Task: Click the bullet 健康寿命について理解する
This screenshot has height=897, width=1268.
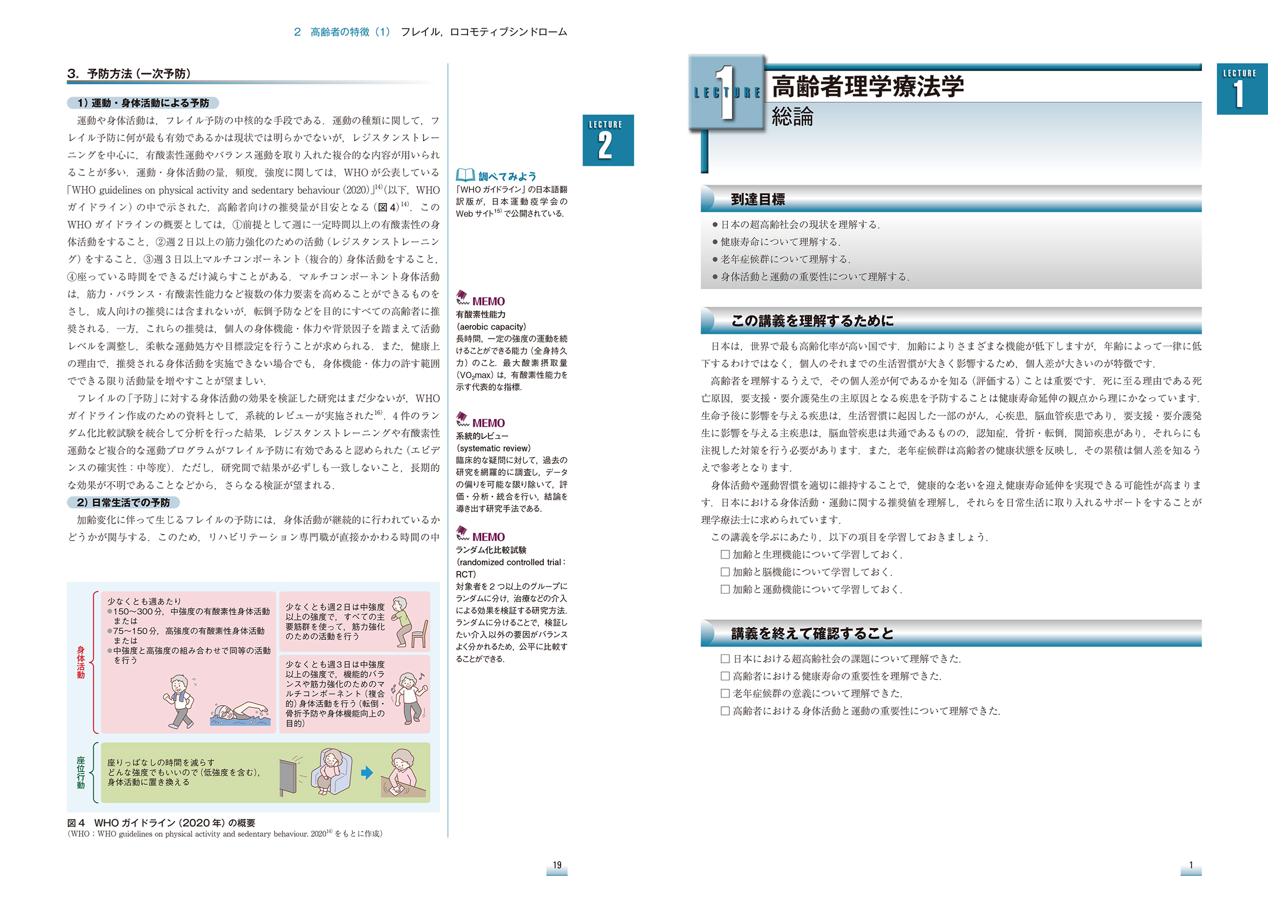Action: click(x=776, y=242)
